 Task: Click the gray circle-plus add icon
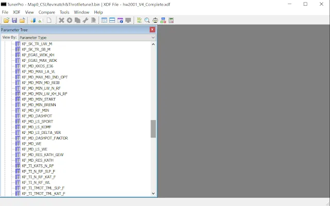pyautogui.click(x=70, y=21)
